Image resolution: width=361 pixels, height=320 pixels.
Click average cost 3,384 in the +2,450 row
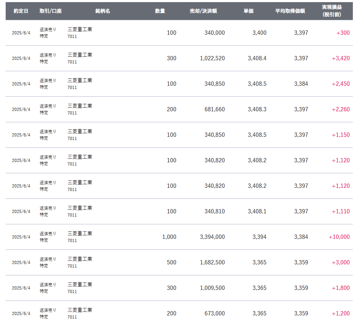point(301,84)
